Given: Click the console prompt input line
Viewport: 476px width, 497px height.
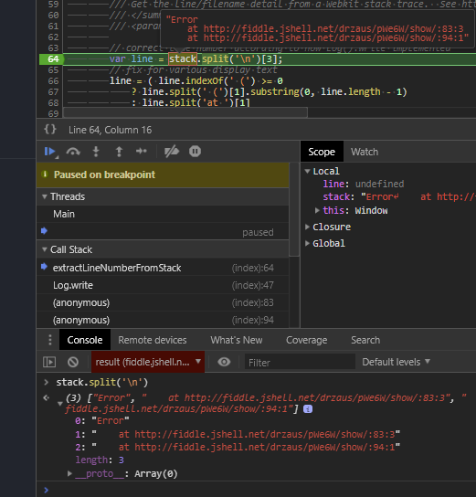Looking at the screenshot, I should coord(256,490).
